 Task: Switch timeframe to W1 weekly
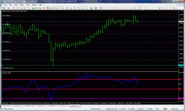(132, 8)
